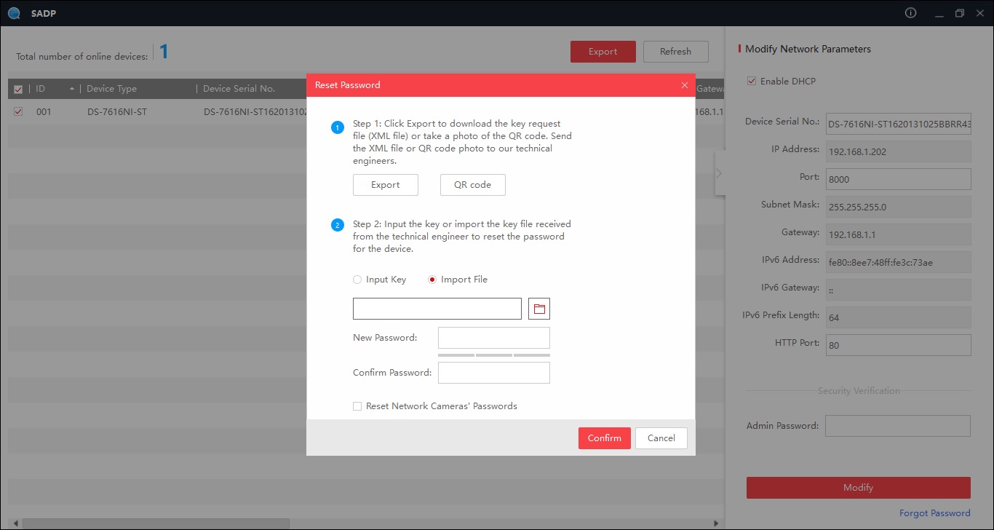Toggle the select-all checkbox in table header

[x=19, y=89]
